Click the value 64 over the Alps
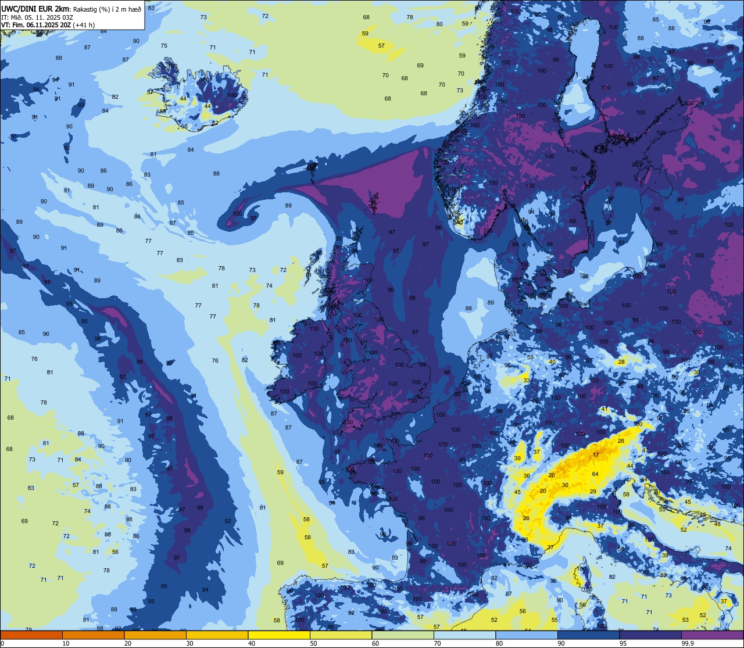This screenshot has height=648, width=744. (x=595, y=474)
